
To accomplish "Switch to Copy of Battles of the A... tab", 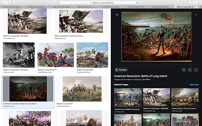I will pyautogui.click(x=136, y=7).
